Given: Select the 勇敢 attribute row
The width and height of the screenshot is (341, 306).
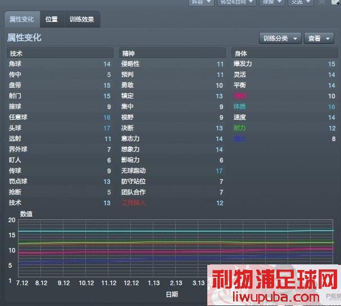Looking at the screenshot, I should click(x=172, y=85).
